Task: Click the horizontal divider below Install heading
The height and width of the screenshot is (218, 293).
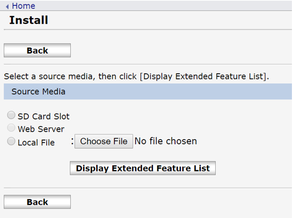Action: (x=148, y=29)
